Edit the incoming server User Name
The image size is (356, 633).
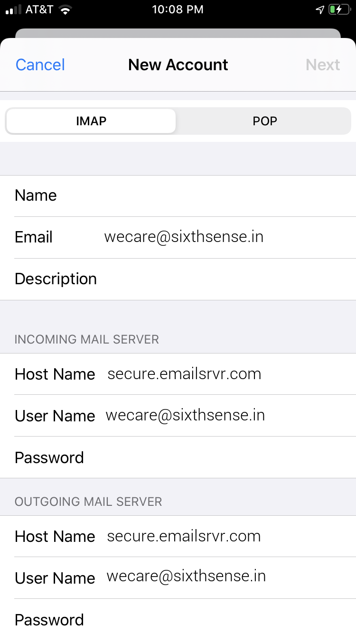tap(185, 416)
